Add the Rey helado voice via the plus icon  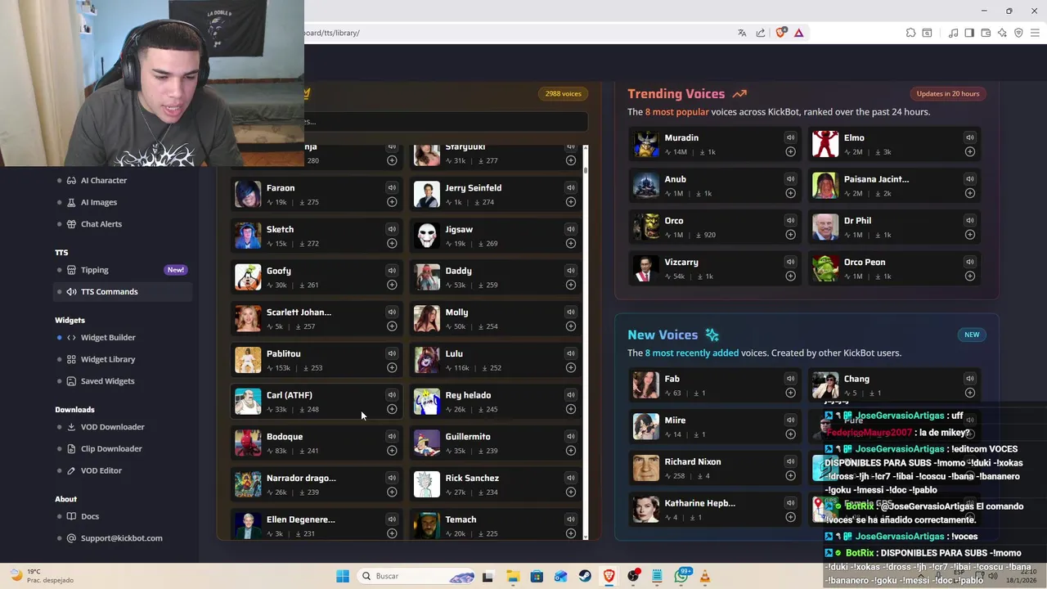(571, 409)
